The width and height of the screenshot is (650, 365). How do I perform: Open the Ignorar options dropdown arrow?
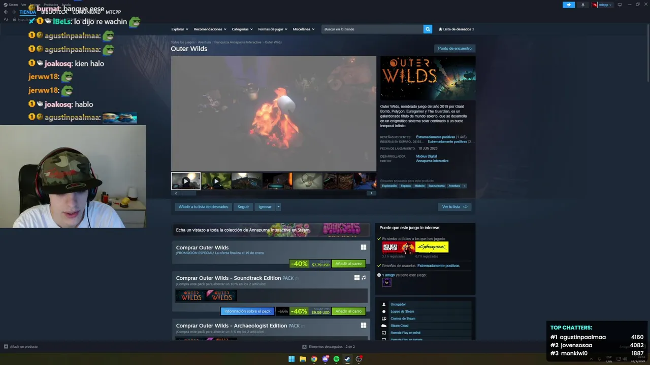[x=278, y=207]
